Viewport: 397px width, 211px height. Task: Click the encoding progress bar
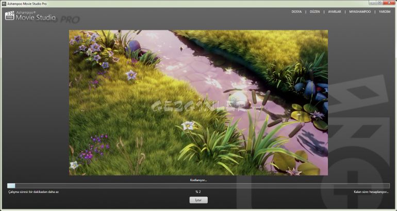[198, 186]
